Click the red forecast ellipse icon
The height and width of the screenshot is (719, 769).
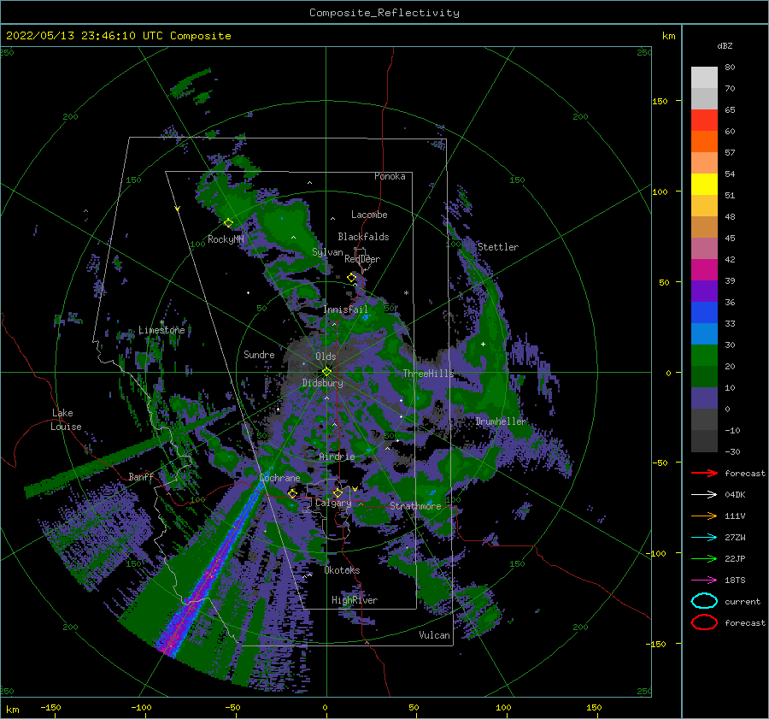(x=704, y=622)
